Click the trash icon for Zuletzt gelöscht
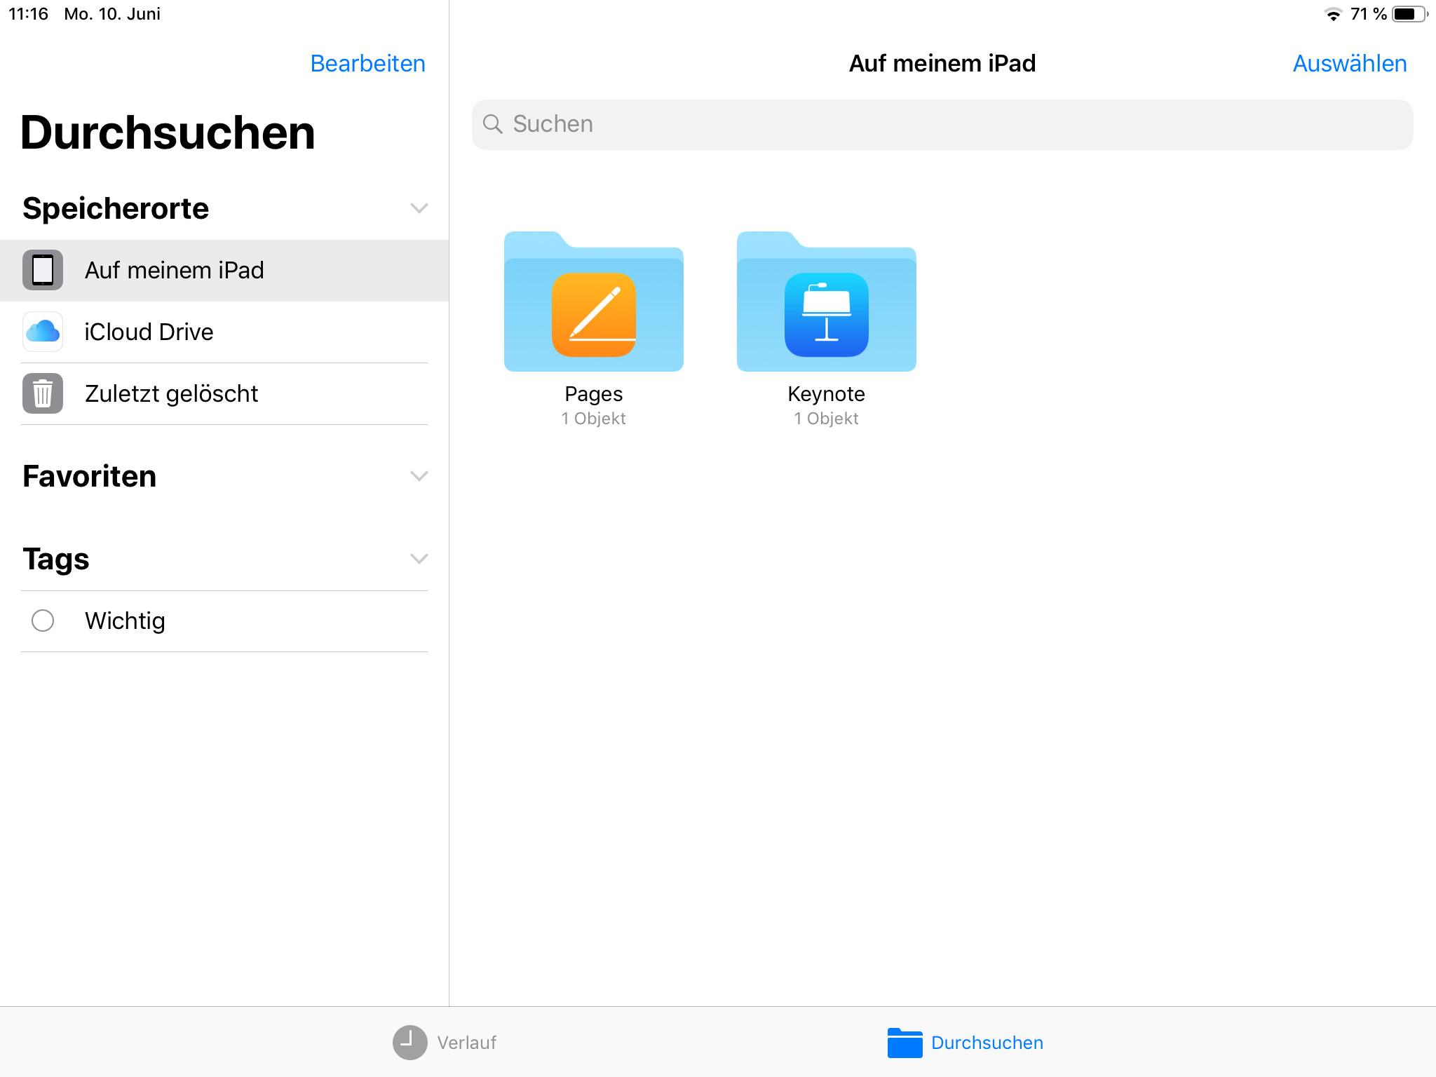 click(43, 393)
